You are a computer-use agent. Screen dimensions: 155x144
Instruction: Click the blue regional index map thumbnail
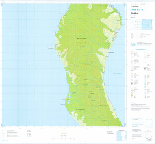[x=147, y=25]
